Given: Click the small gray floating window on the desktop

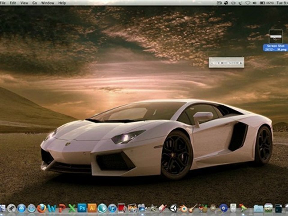Looking at the screenshot, I should pyautogui.click(x=226, y=62).
